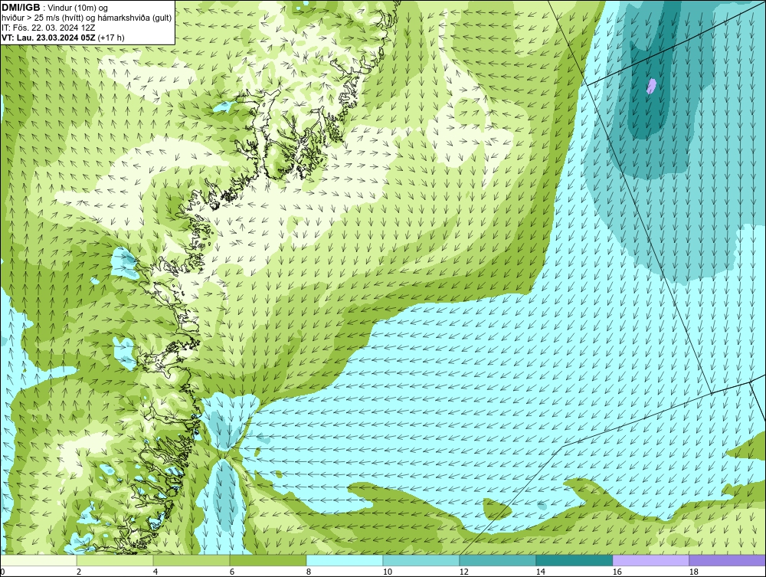Image resolution: width=766 pixels, height=577 pixels.
Task: Click the legend scale label 14
Action: click(x=540, y=572)
